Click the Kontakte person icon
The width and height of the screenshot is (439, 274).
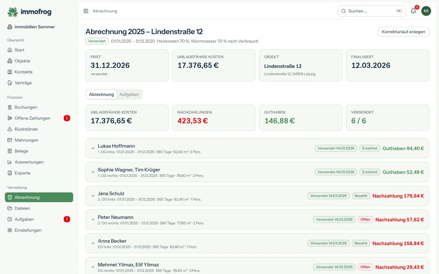click(10, 72)
